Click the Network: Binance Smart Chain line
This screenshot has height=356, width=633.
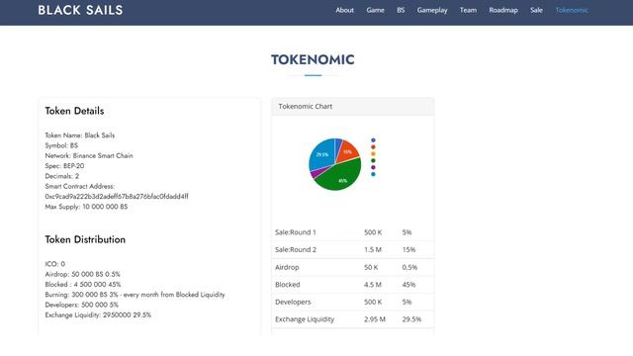89,155
